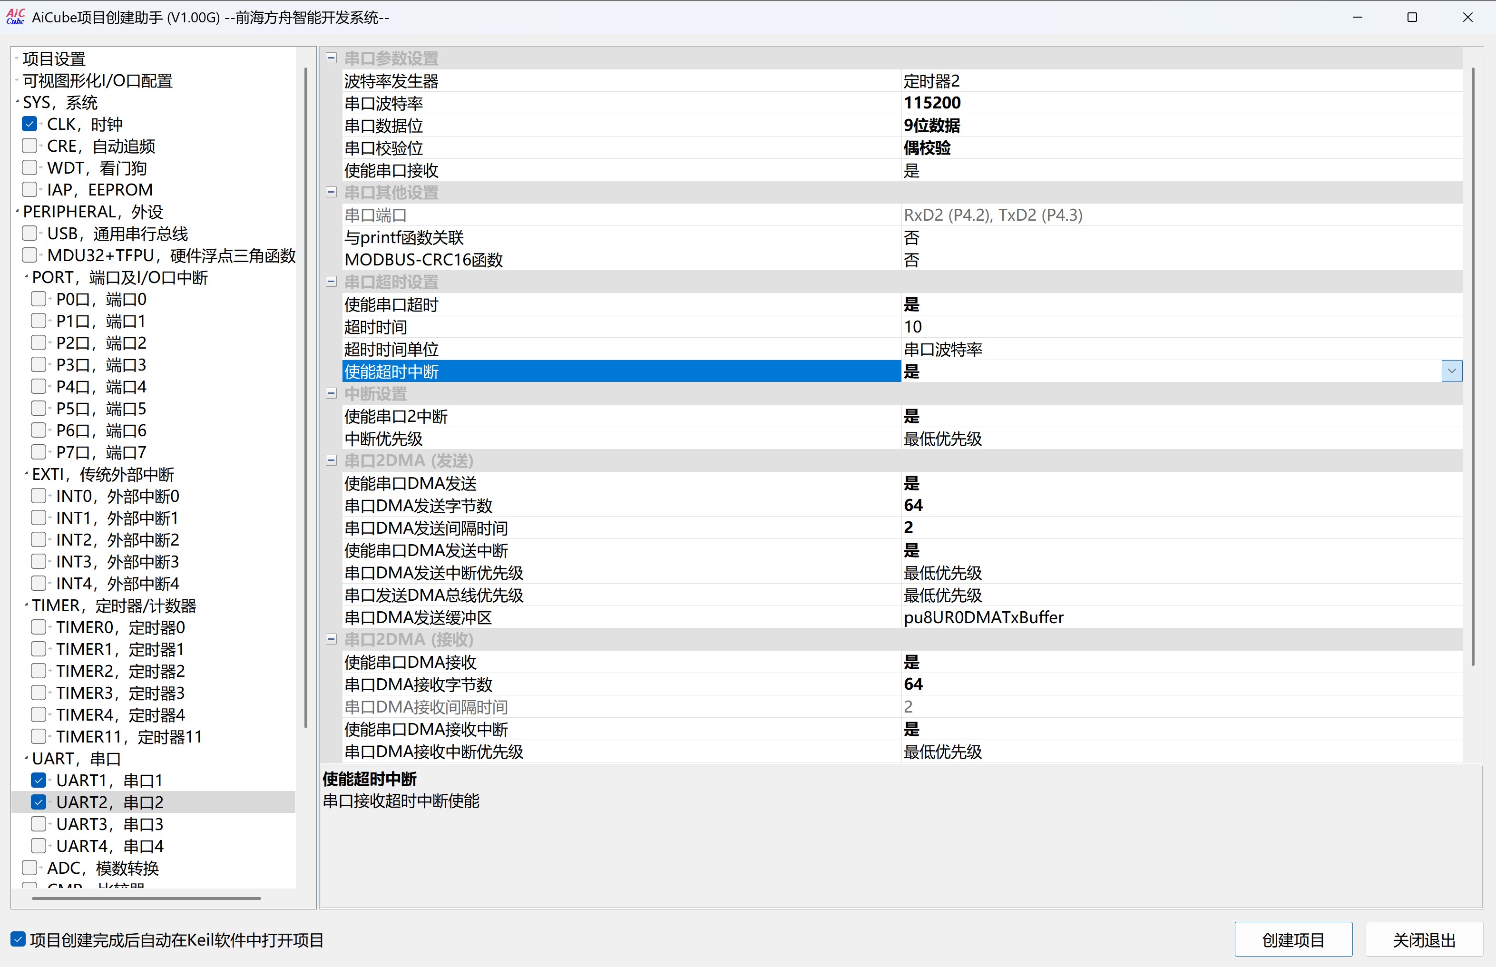Select UART1 串口1 tree entry

click(x=109, y=781)
